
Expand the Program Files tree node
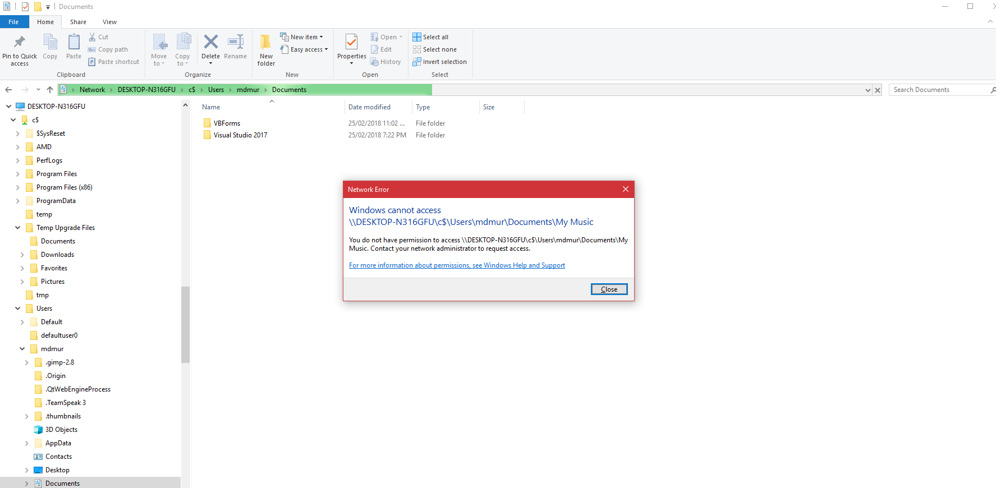coord(17,174)
